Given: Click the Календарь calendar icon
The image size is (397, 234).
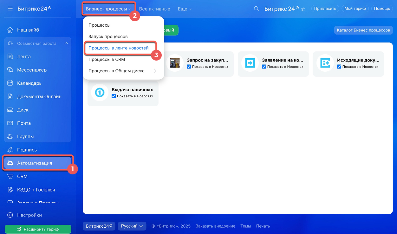Looking at the screenshot, I should (x=10, y=83).
